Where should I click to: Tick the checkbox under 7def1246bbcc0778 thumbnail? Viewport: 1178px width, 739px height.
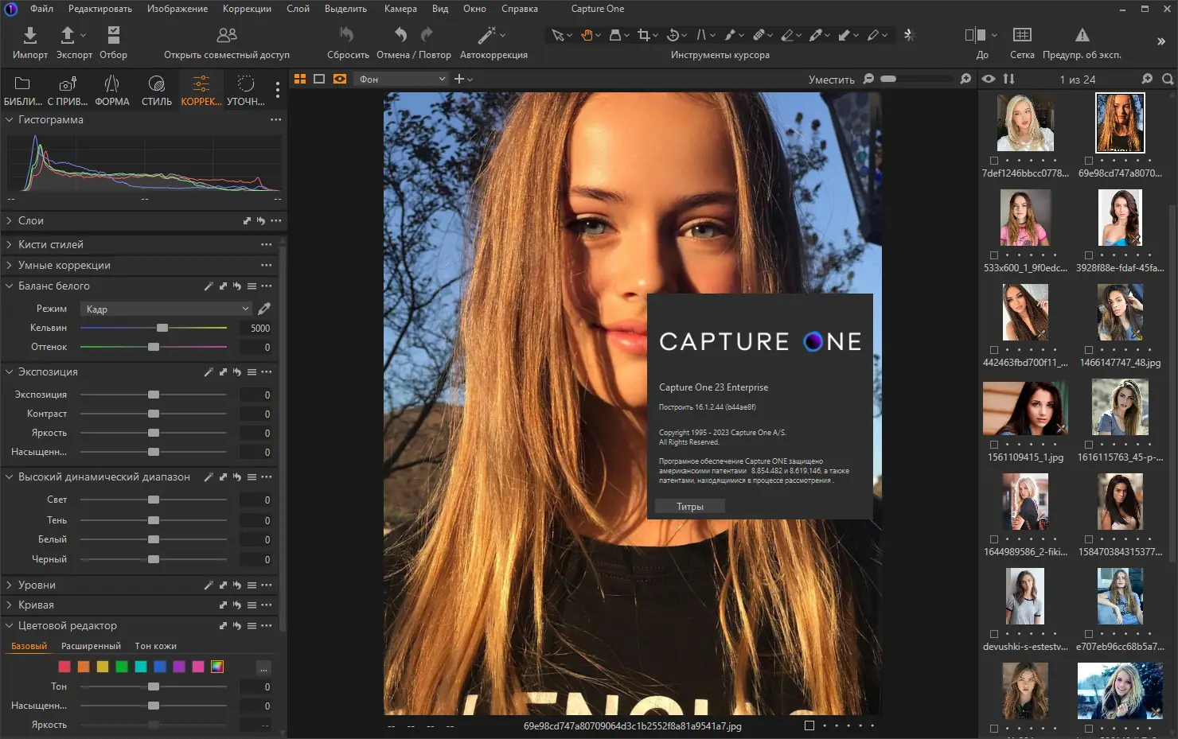993,161
